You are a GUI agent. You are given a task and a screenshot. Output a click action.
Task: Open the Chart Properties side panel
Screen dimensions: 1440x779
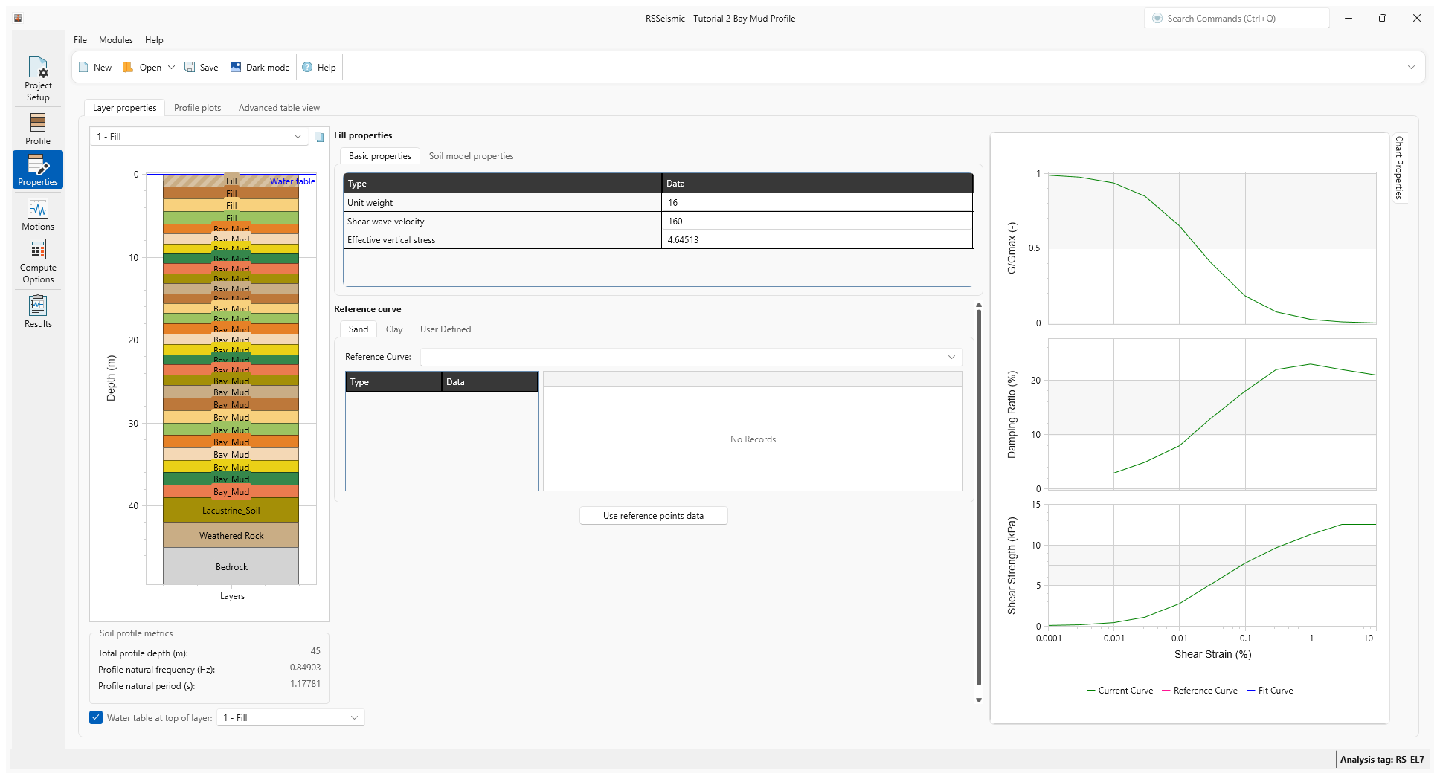pos(1399,168)
